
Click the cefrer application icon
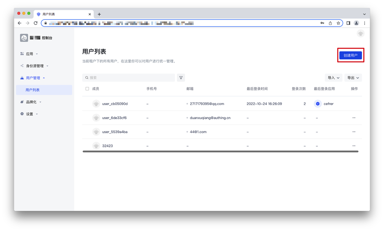pyautogui.click(x=318, y=104)
